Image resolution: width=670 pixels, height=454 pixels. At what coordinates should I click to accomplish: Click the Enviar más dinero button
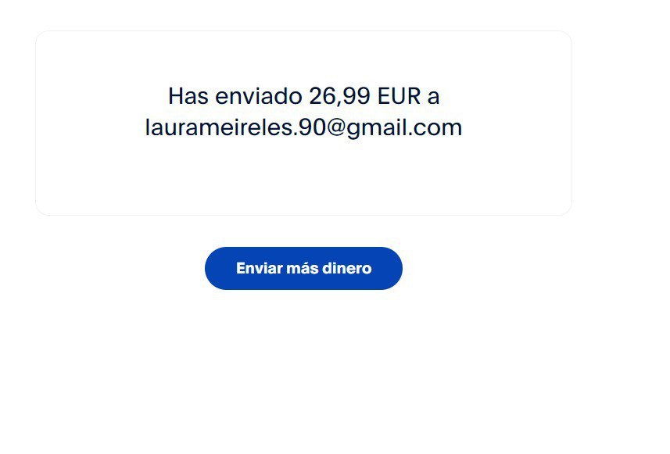tap(303, 268)
